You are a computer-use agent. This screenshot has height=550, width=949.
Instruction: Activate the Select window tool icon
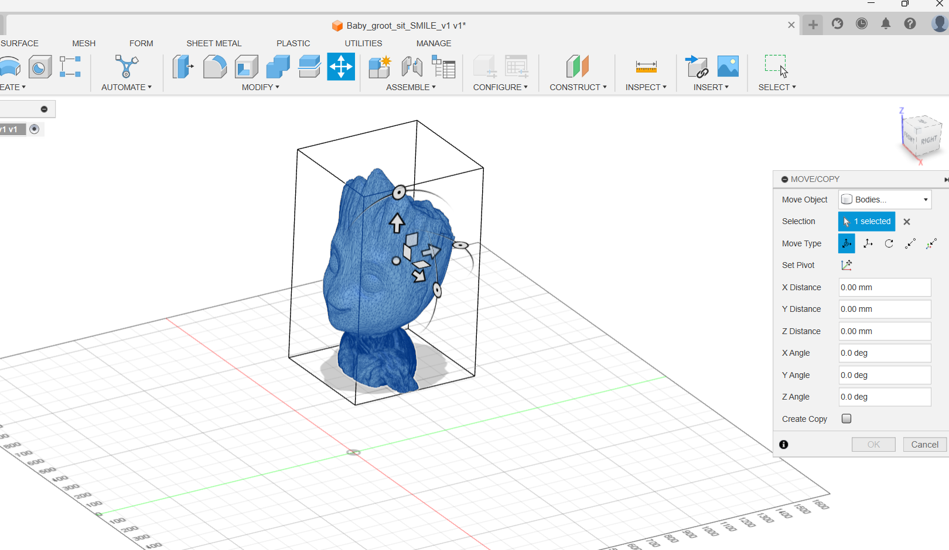(777, 66)
